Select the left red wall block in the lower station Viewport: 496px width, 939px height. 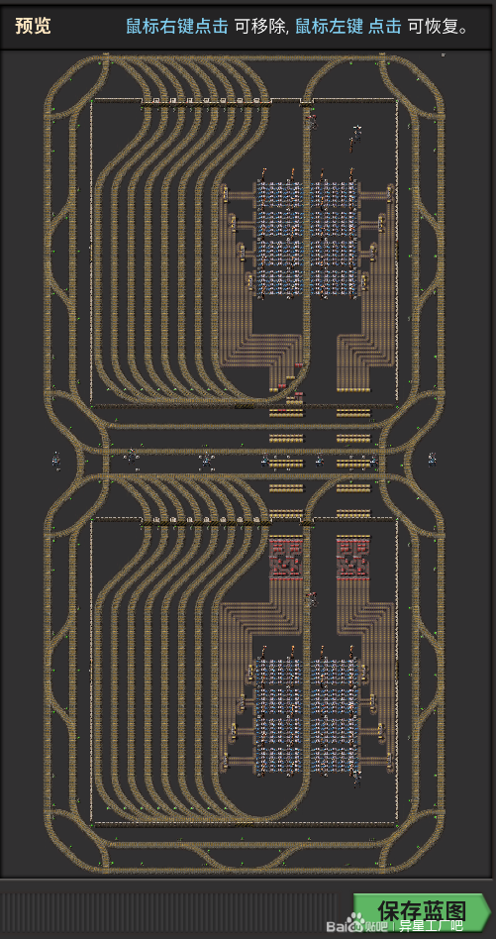click(286, 558)
